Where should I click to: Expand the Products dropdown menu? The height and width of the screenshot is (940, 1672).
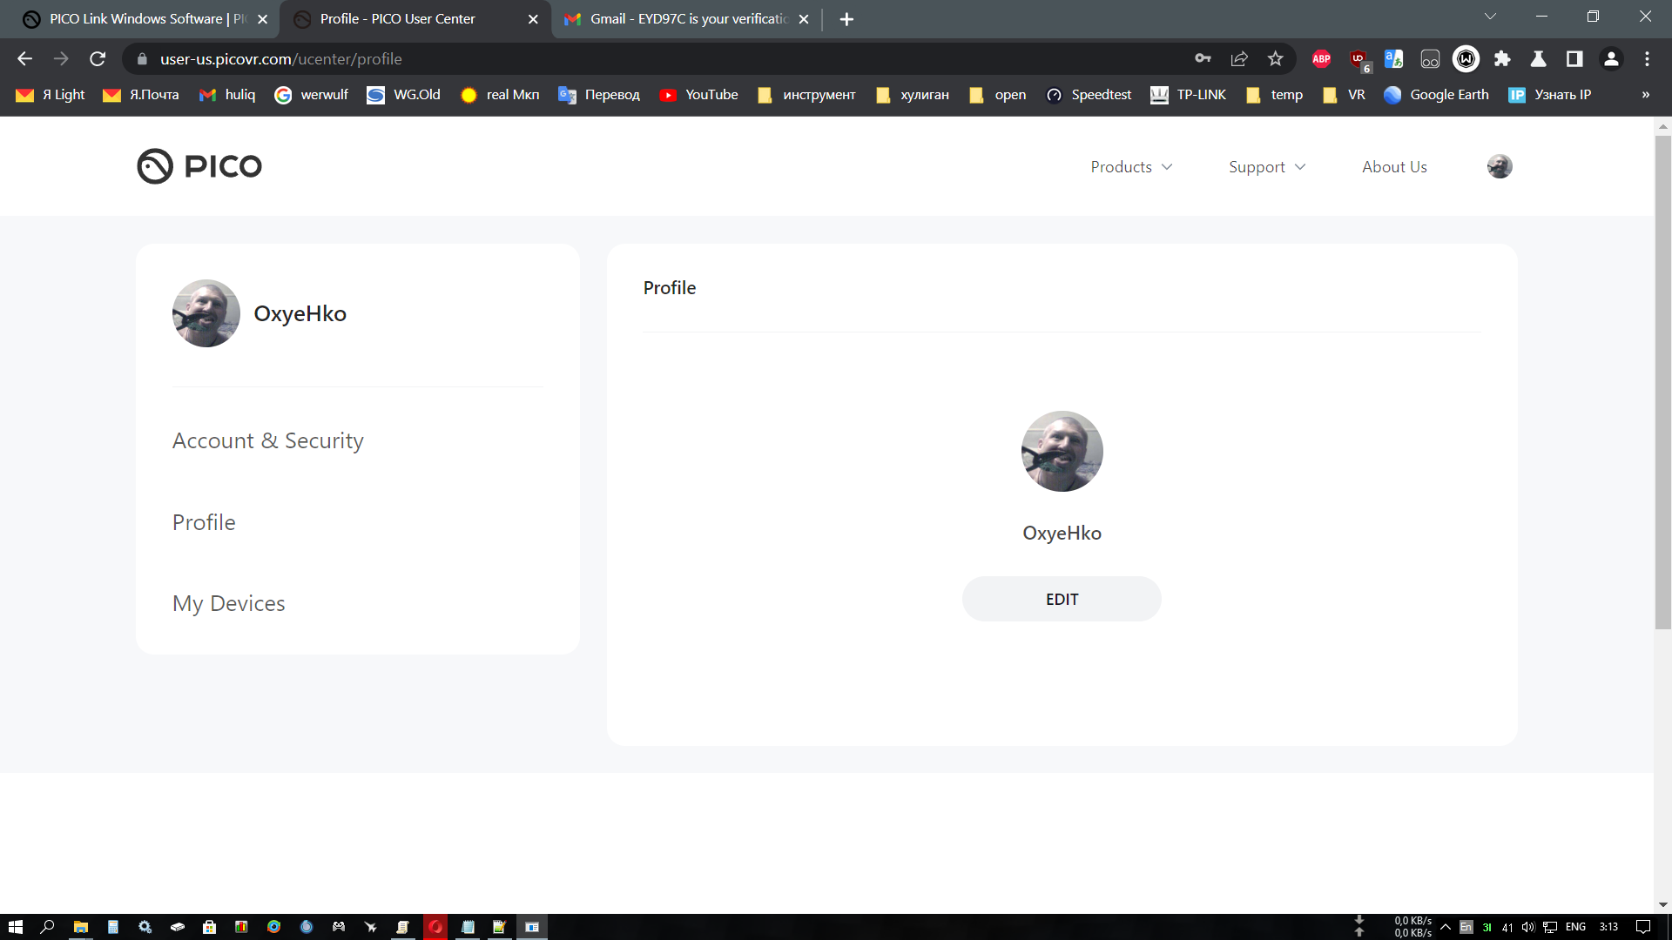(1131, 167)
